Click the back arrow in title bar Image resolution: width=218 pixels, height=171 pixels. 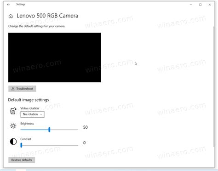pyautogui.click(x=8, y=5)
